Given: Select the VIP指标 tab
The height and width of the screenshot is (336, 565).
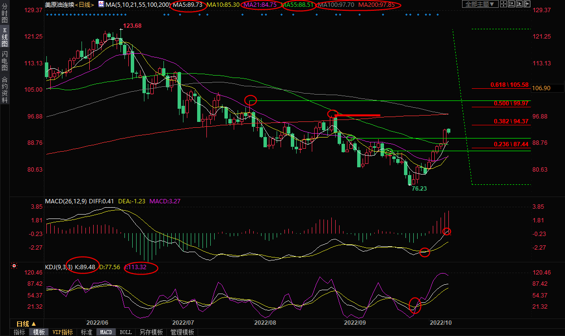Looking at the screenshot, I should coord(62,332).
